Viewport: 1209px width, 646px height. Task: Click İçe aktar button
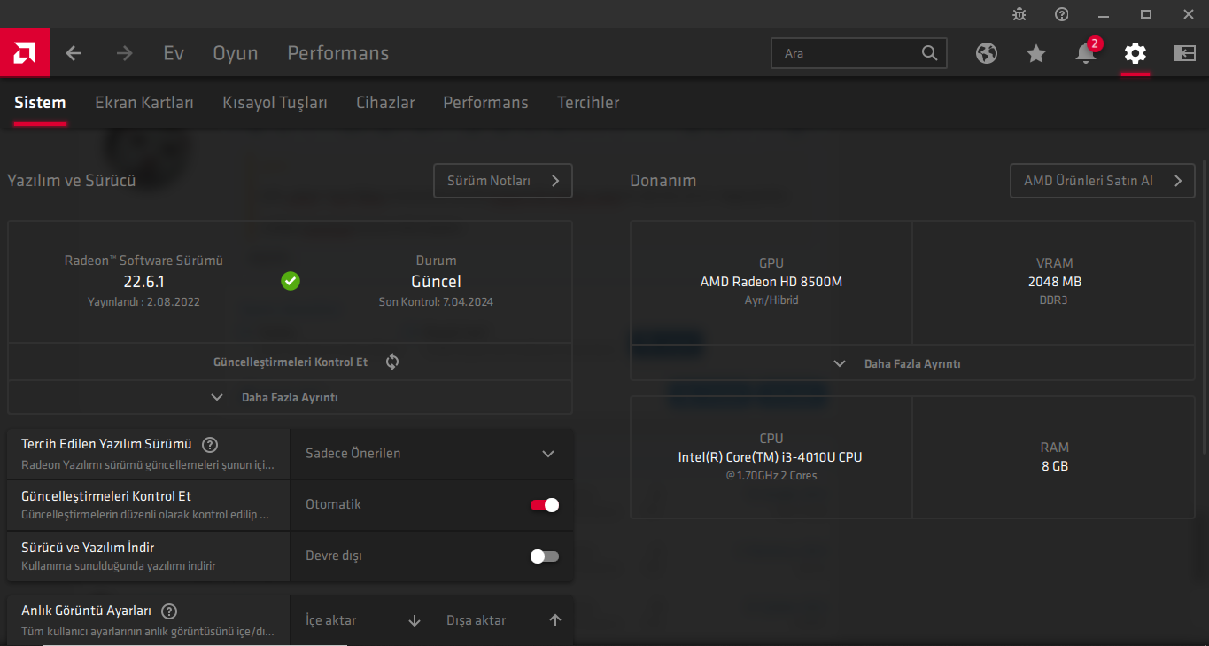(360, 620)
